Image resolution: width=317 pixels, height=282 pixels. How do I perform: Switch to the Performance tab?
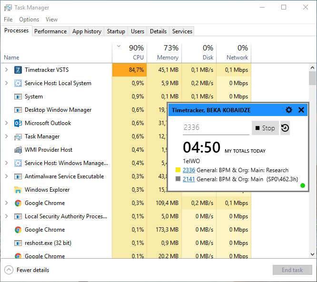[x=50, y=31]
